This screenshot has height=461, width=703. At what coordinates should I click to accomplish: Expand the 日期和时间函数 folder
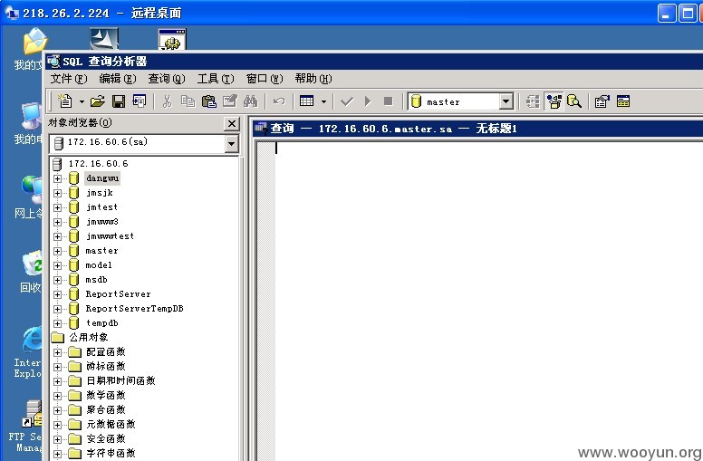pyautogui.click(x=57, y=381)
